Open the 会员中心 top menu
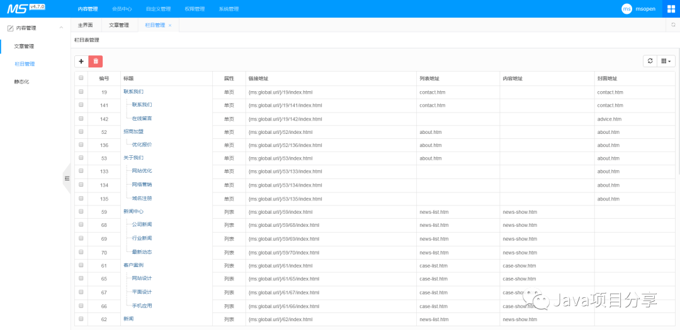 [122, 9]
